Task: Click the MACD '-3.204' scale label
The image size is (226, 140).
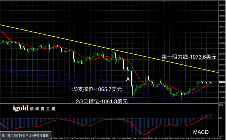Action: (221, 136)
